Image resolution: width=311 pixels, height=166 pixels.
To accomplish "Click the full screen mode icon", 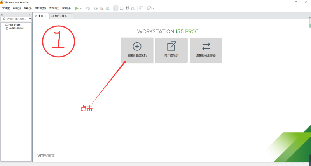I will [x=128, y=8].
